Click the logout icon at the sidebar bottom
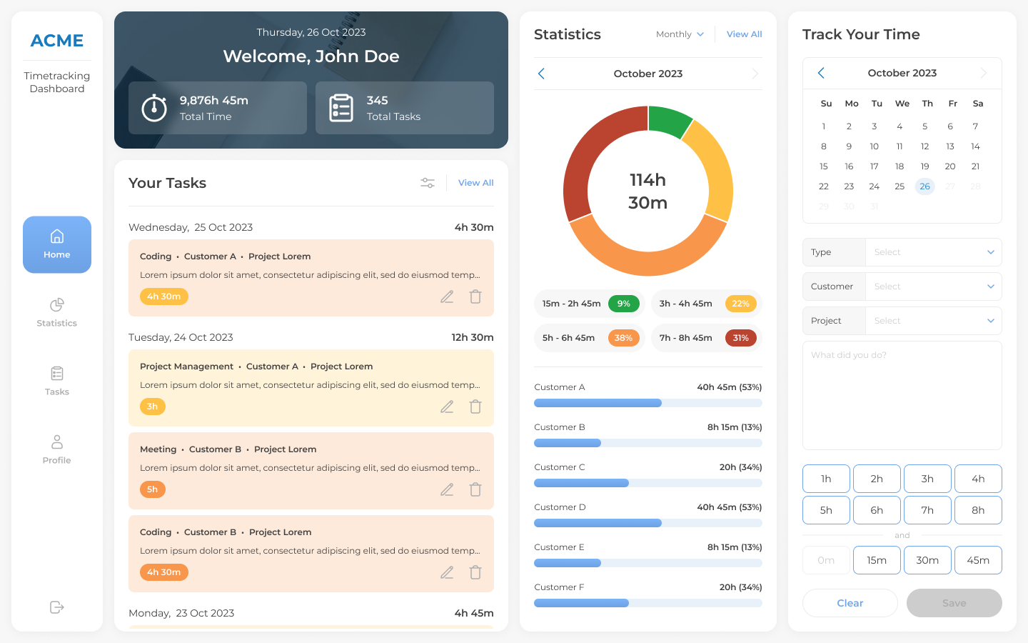The image size is (1028, 643). [56, 607]
